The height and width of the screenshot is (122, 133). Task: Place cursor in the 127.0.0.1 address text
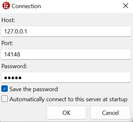point(16,31)
